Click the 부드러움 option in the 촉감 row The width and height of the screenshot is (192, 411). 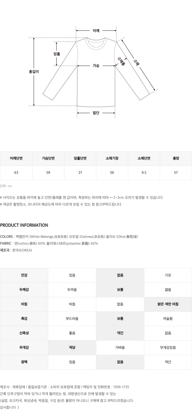point(72,319)
